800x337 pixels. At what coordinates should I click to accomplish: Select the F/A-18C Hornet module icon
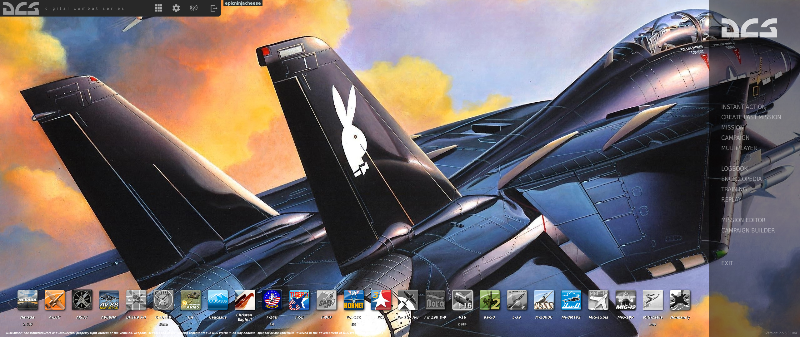point(353,300)
